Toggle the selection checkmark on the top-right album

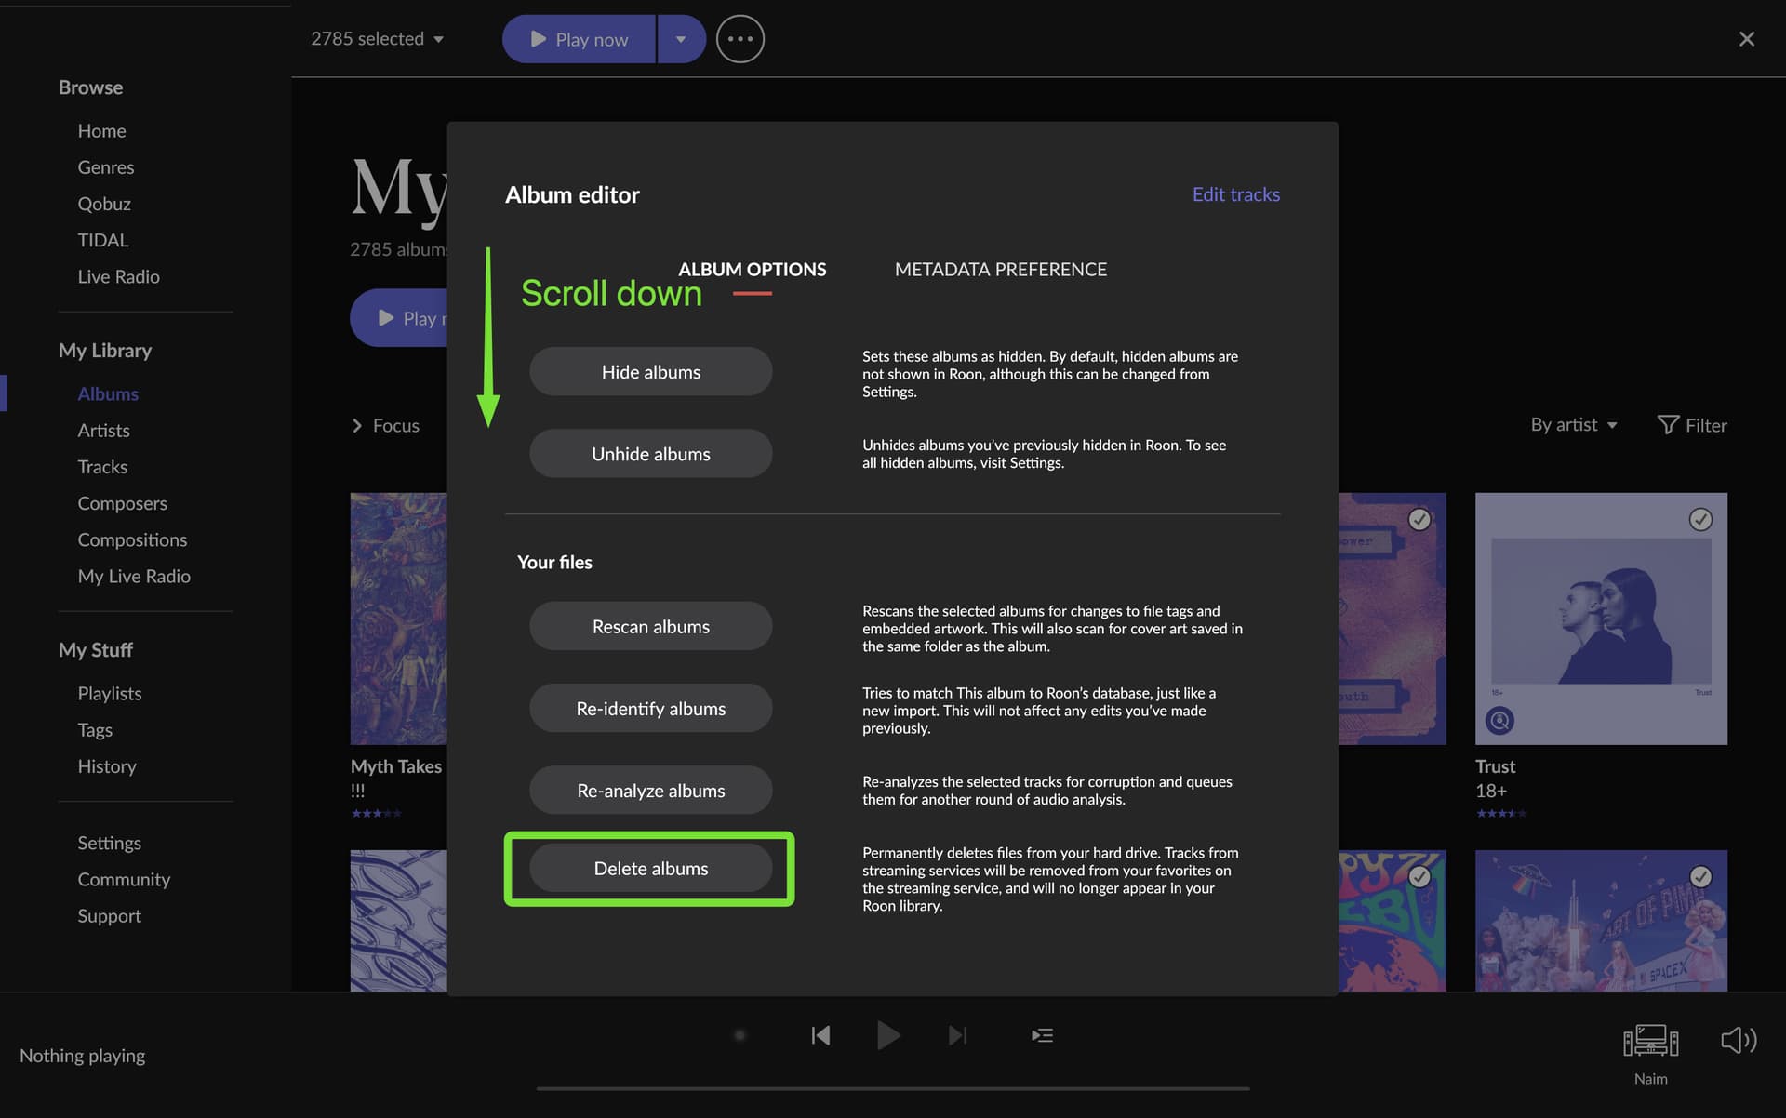coord(1701,520)
